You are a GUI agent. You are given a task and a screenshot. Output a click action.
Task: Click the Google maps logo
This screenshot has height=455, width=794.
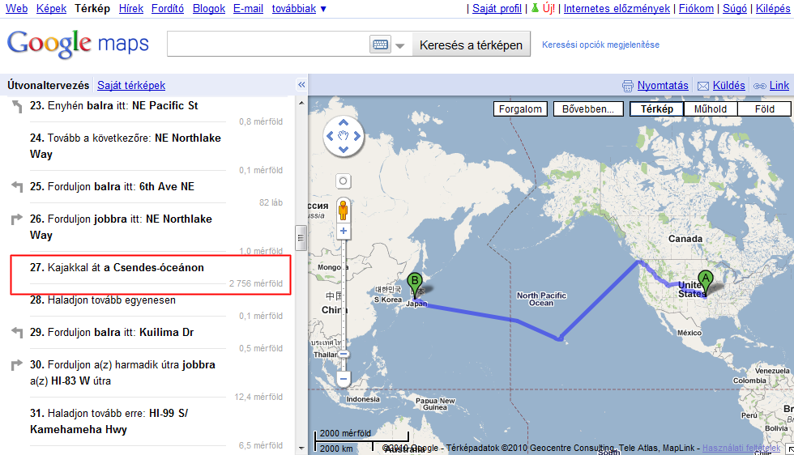pos(78,44)
